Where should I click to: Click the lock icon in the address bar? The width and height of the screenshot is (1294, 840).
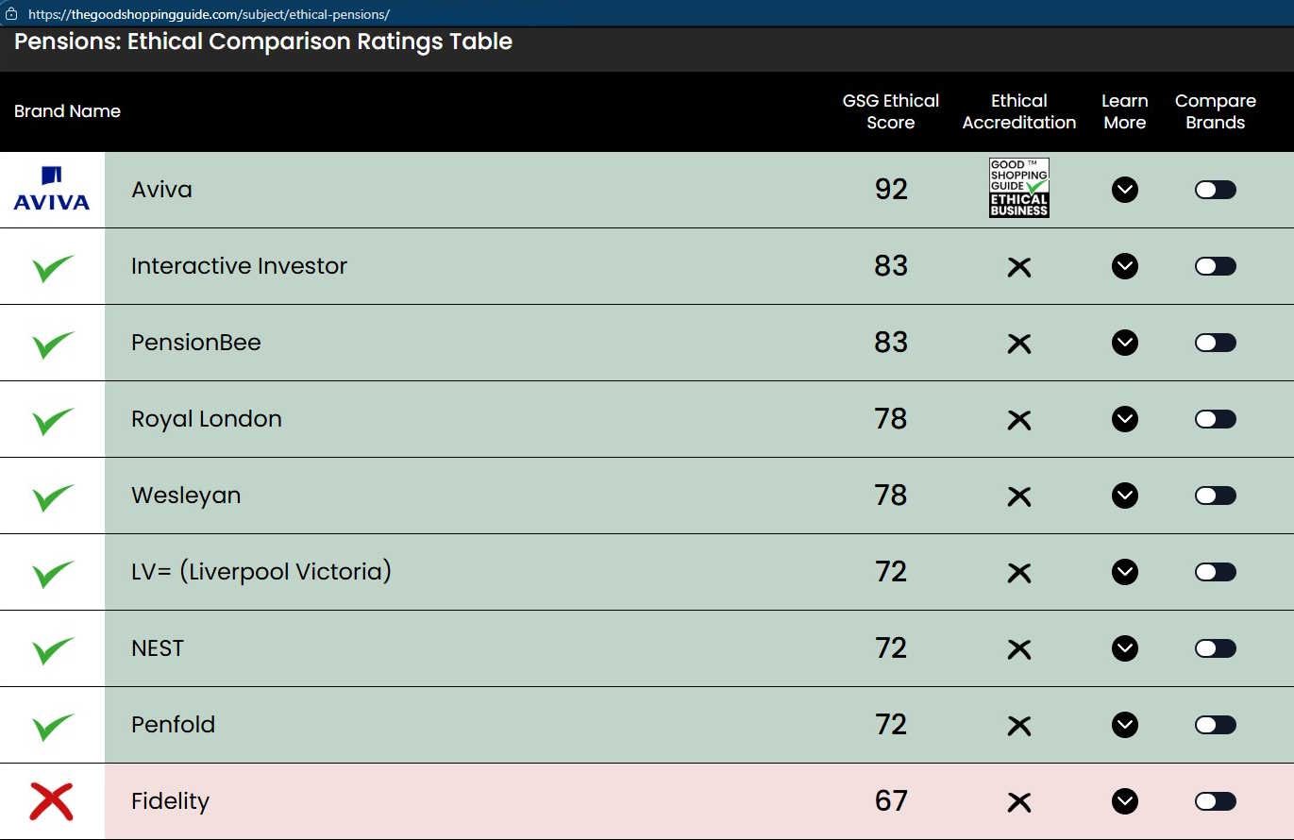12,14
